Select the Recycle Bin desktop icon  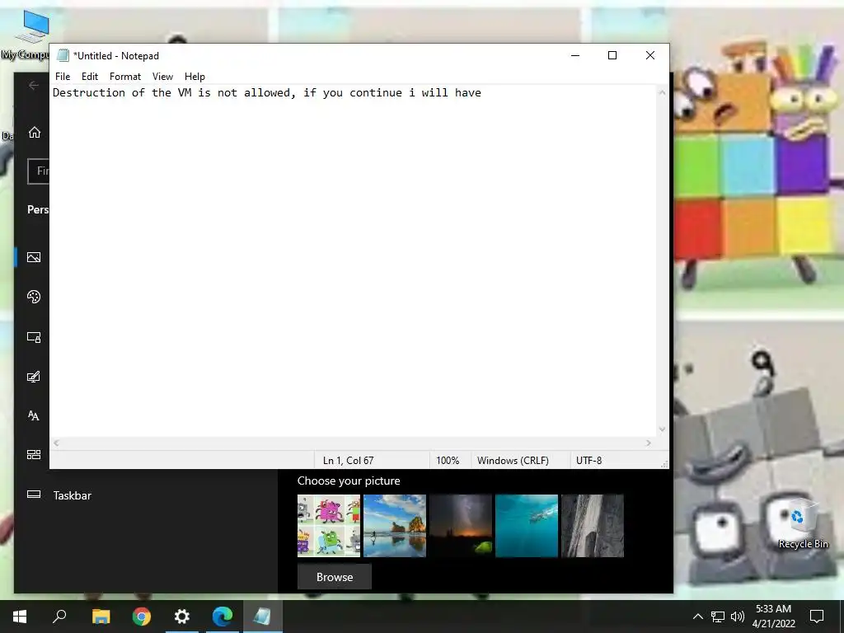803,523
